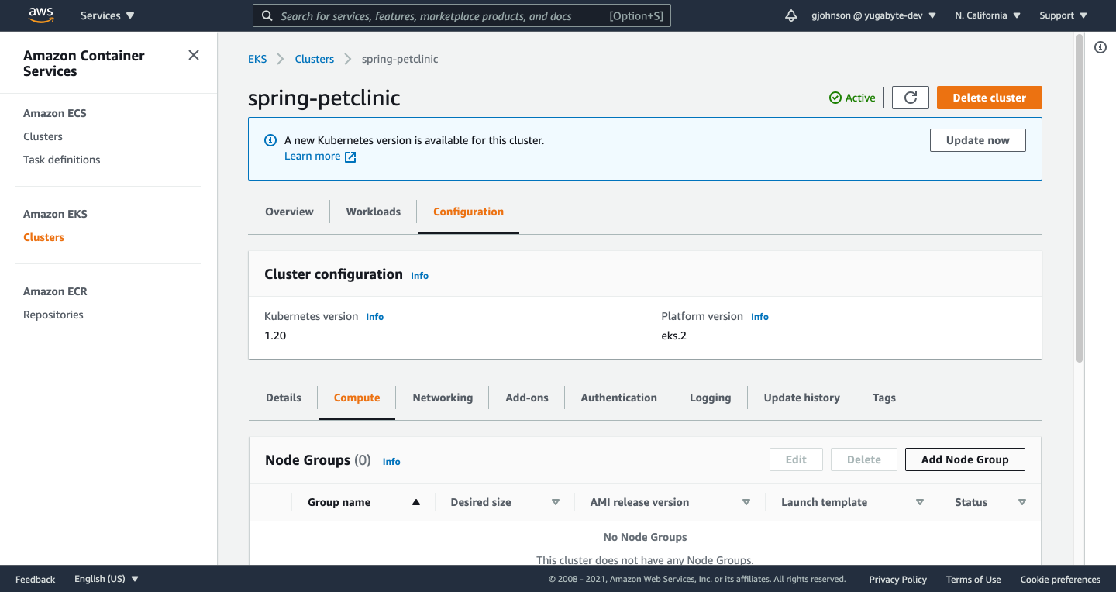Image resolution: width=1116 pixels, height=592 pixels.
Task: Open the Status column filter chevron
Action: click(x=1022, y=502)
